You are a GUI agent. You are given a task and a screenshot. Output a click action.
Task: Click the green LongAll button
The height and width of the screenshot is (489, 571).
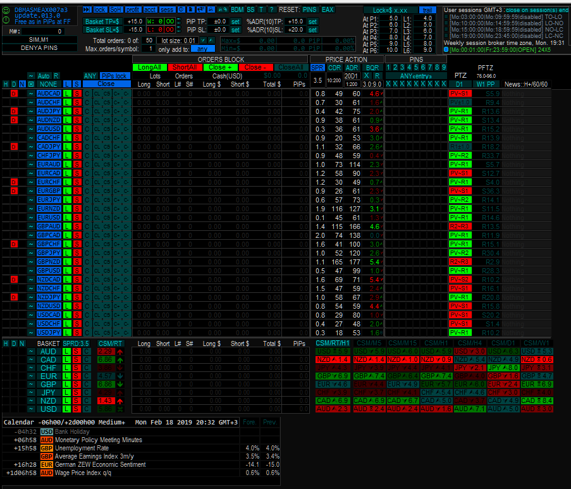150,68
